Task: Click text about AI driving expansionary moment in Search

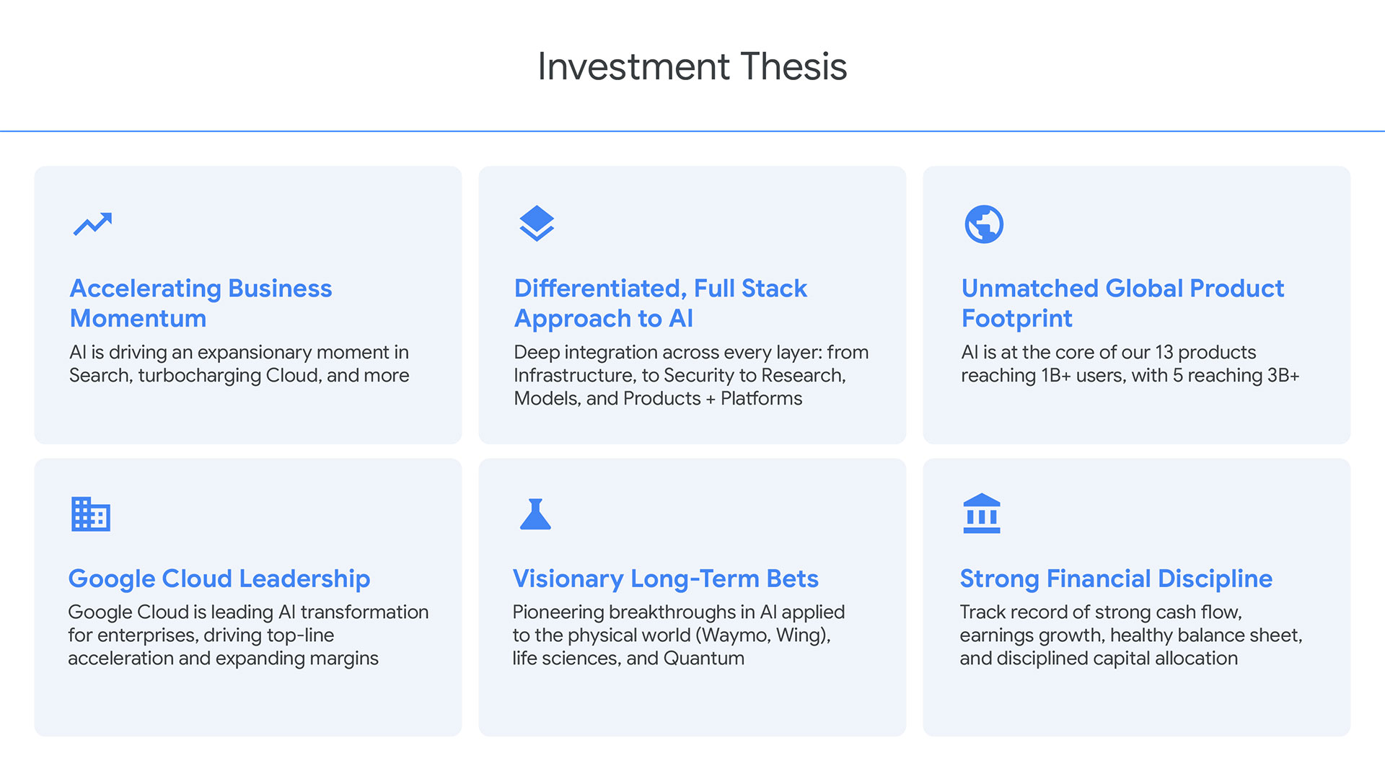Action: [239, 364]
